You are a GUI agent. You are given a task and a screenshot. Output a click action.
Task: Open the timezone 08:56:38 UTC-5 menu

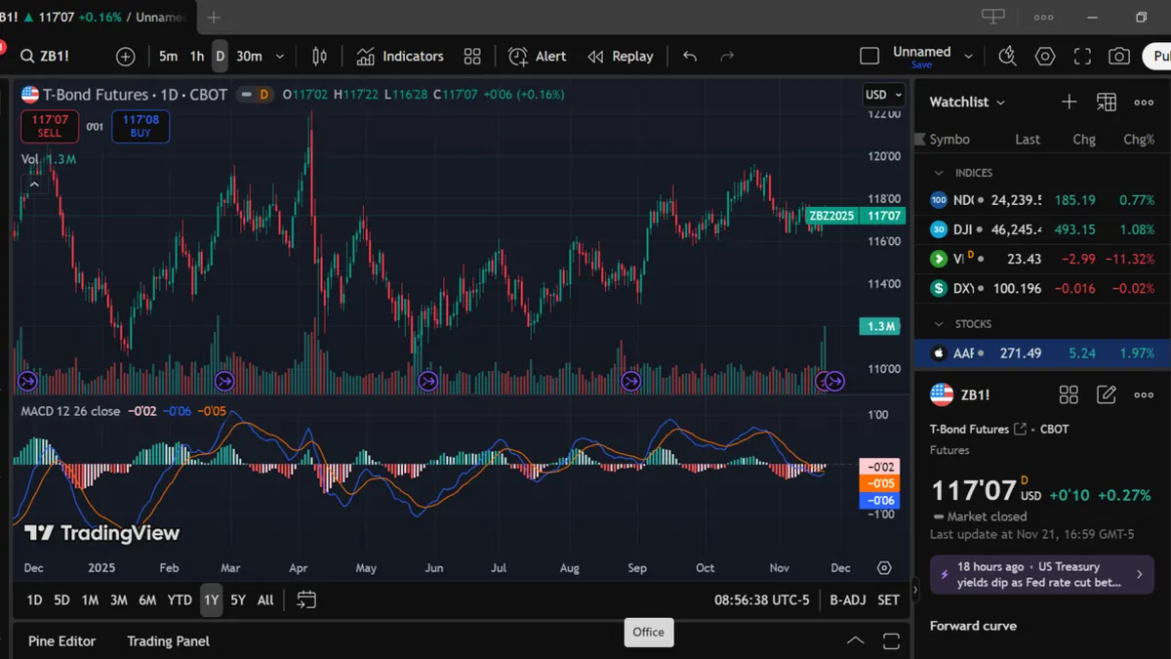tap(762, 600)
